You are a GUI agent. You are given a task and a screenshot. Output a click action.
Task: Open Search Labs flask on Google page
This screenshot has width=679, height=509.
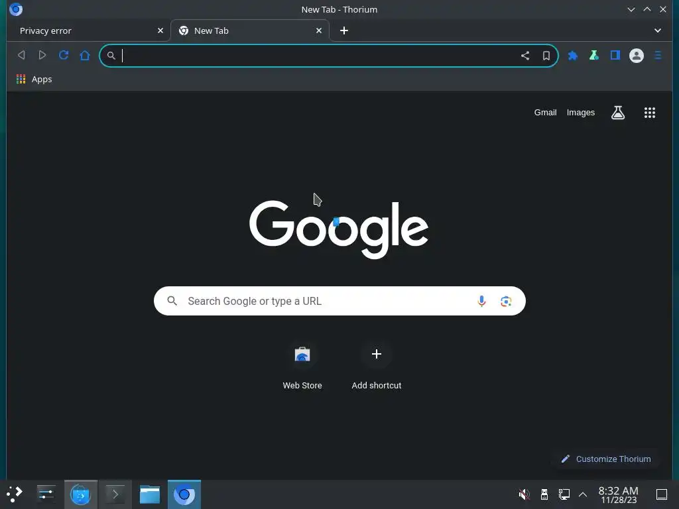[x=618, y=113]
